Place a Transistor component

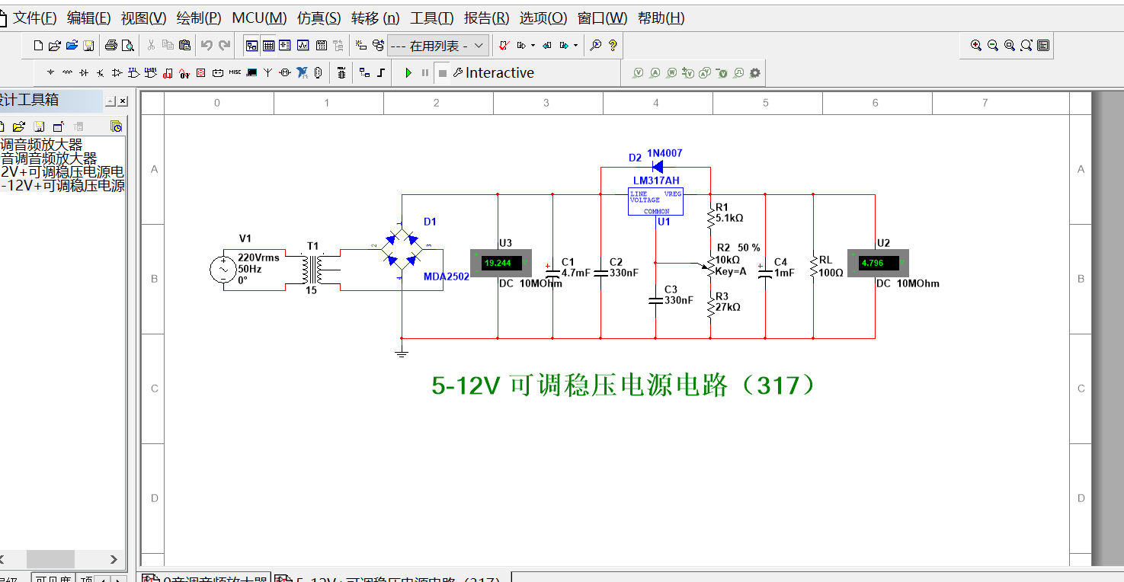click(x=100, y=73)
